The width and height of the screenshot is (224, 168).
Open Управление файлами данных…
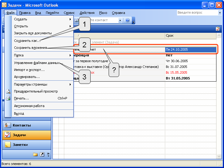[42, 63]
